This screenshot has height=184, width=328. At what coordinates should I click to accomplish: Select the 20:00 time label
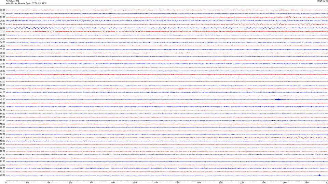2,151
